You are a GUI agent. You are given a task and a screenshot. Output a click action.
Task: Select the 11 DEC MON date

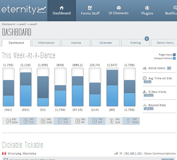(131, 121)
